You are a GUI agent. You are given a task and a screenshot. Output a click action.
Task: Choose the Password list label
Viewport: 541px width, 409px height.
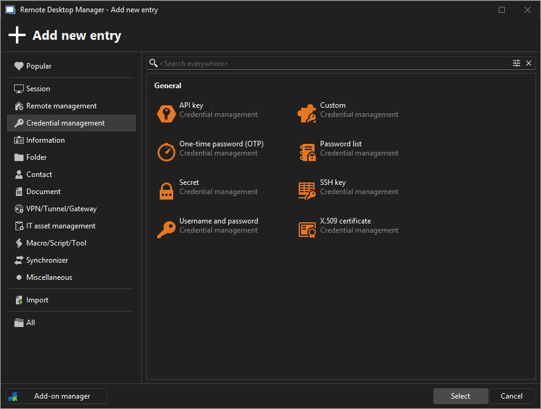(340, 144)
